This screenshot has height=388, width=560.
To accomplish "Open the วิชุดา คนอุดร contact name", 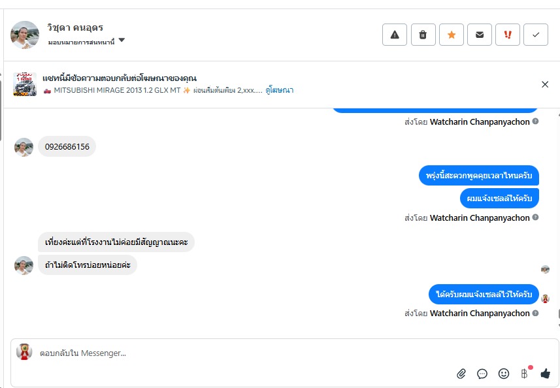I will [x=75, y=27].
